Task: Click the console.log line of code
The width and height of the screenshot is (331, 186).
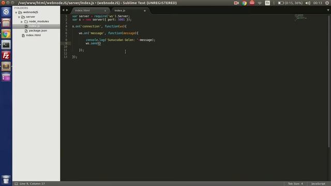Action: [121, 40]
